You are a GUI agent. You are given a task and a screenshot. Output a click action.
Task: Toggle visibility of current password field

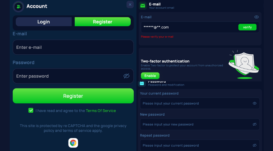(x=254, y=103)
